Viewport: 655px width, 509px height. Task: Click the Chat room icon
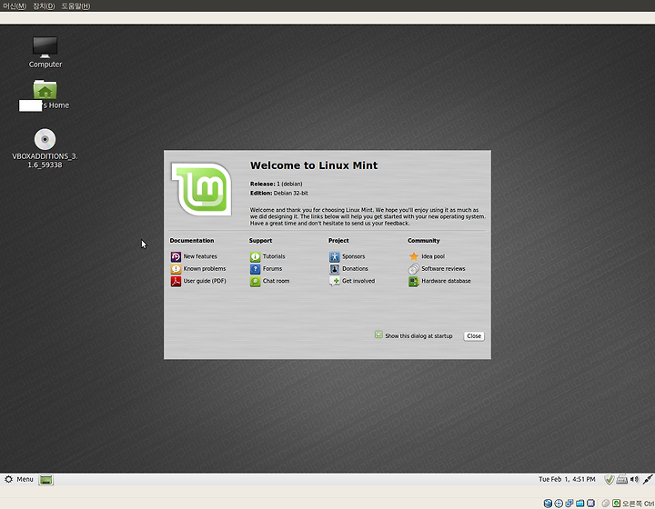[x=256, y=281]
